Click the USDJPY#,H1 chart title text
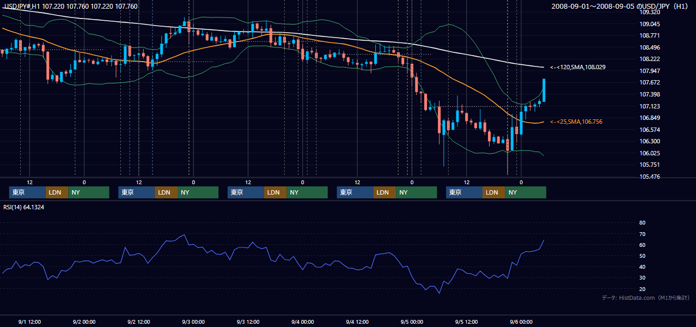Image resolution: width=696 pixels, height=327 pixels. (x=70, y=7)
